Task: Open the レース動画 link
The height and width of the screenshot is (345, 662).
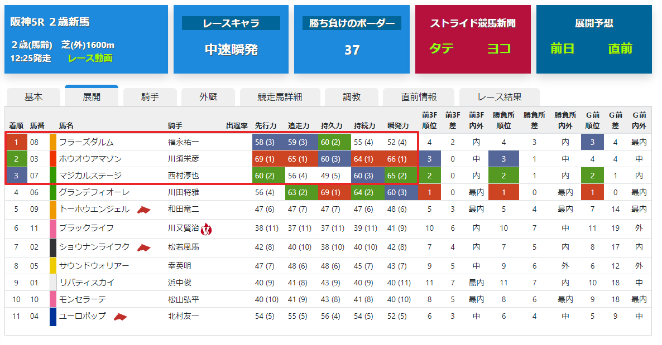Action: (90, 58)
